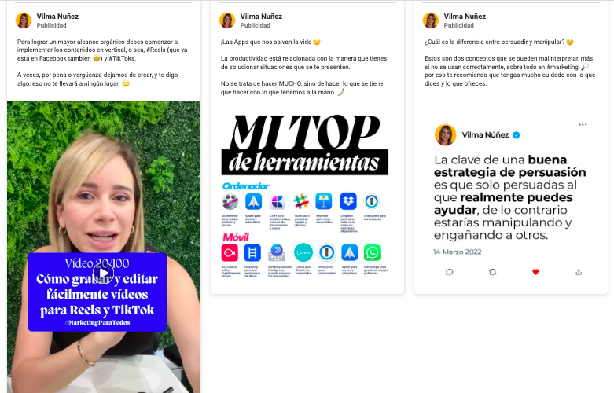Click the blue verified badge on tweet

(x=517, y=135)
